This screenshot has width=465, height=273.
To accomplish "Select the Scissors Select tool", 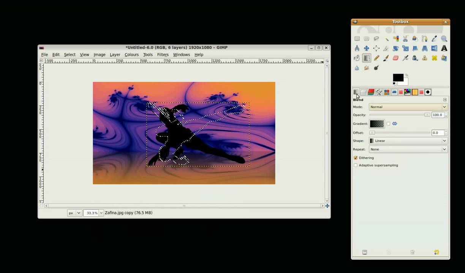I will [405, 39].
